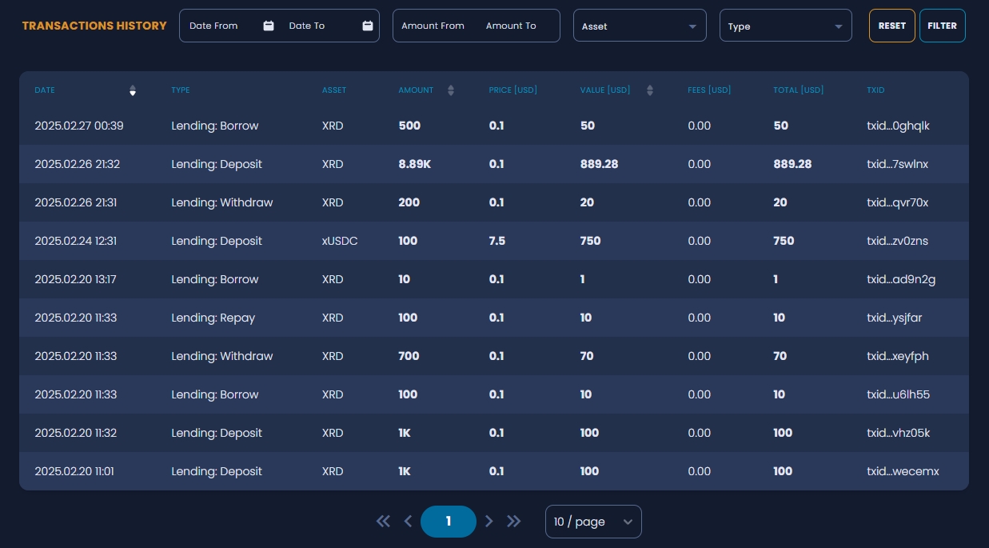Viewport: 989px width, 548px height.
Task: Open the 10 / page size selector
Action: (x=592, y=522)
